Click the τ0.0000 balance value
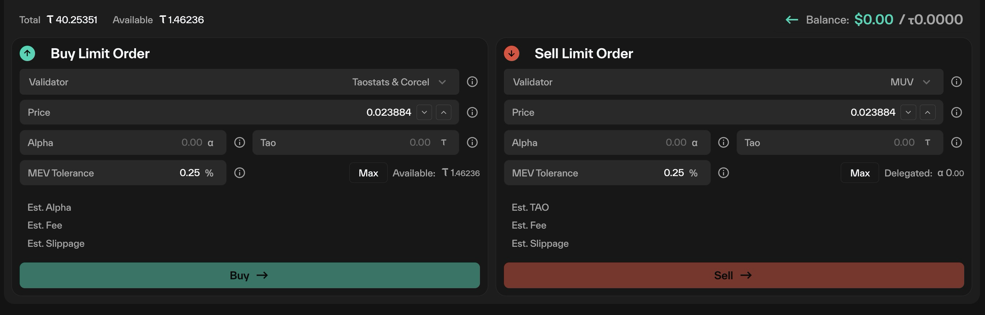This screenshot has width=985, height=315. click(x=935, y=19)
